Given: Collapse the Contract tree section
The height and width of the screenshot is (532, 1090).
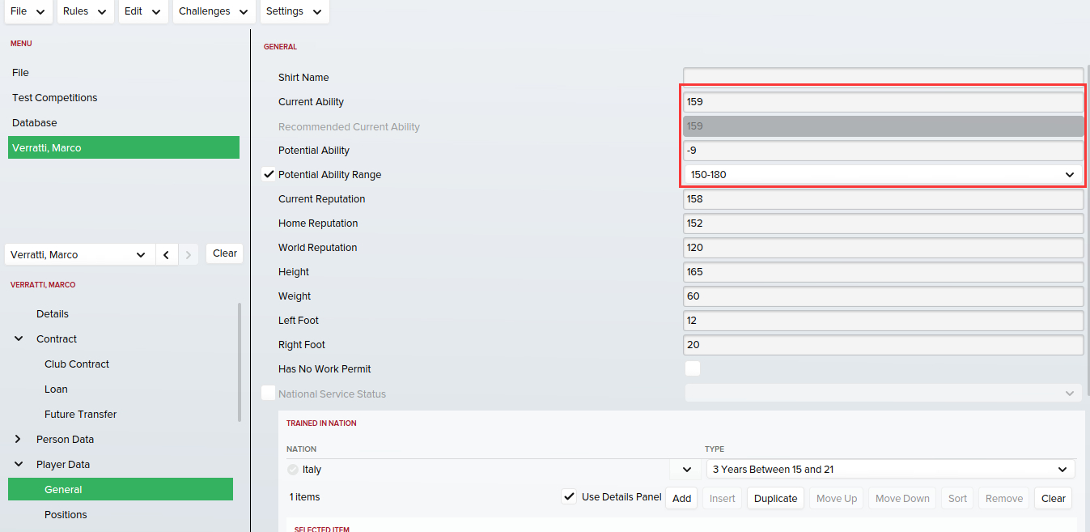Looking at the screenshot, I should [19, 338].
